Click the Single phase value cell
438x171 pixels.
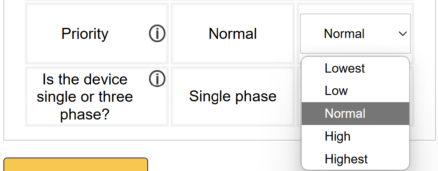click(x=232, y=96)
